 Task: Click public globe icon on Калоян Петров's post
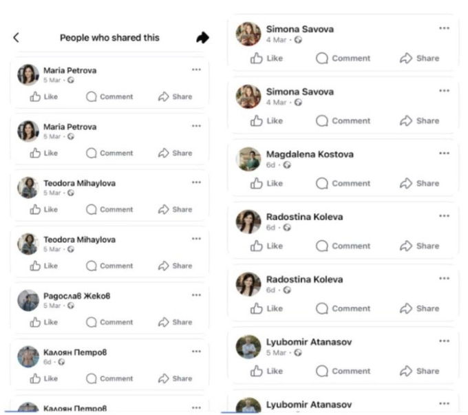[61, 362]
